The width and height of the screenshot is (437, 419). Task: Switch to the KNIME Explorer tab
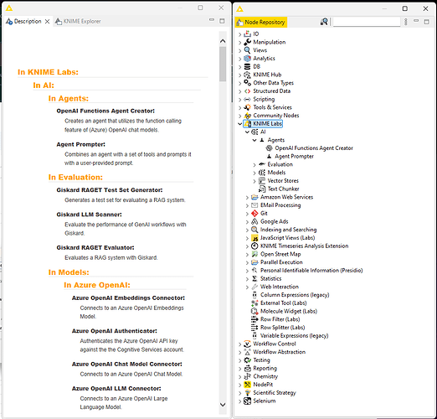(x=78, y=21)
